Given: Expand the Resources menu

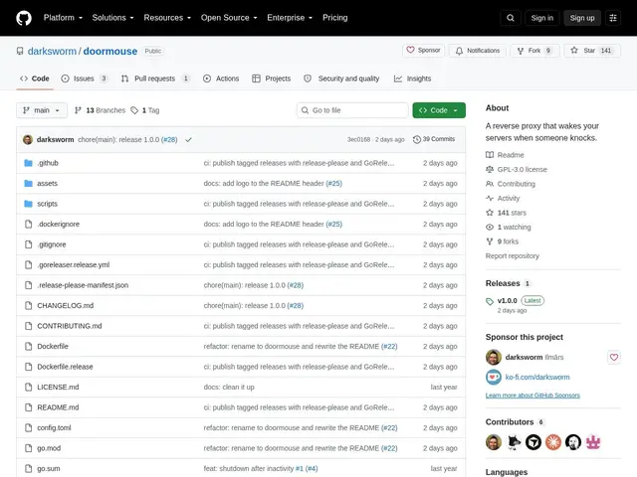Looking at the screenshot, I should coord(167,18).
